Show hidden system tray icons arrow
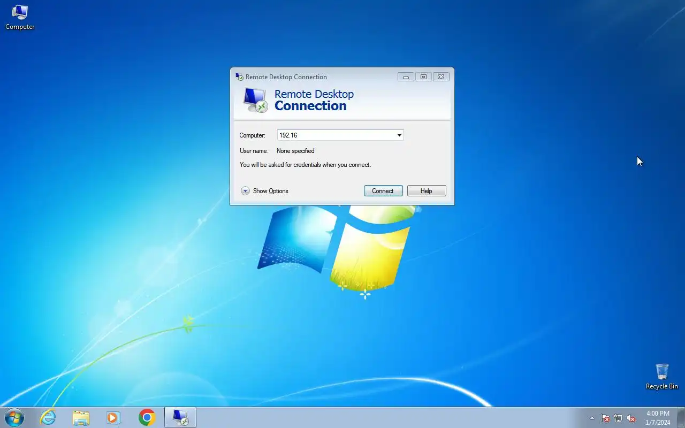 coord(592,418)
